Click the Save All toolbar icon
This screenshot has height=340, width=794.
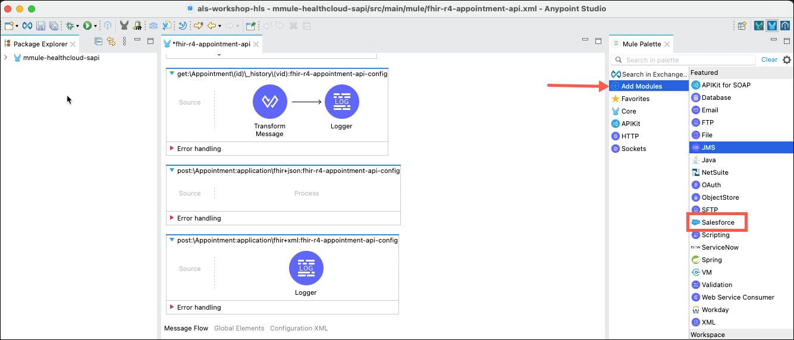click(x=54, y=26)
